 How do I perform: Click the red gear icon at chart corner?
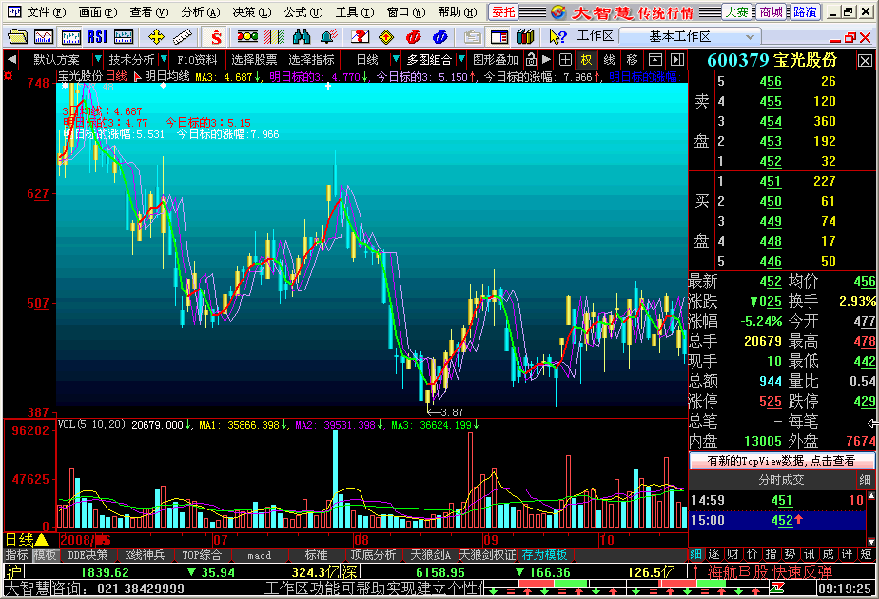8,75
